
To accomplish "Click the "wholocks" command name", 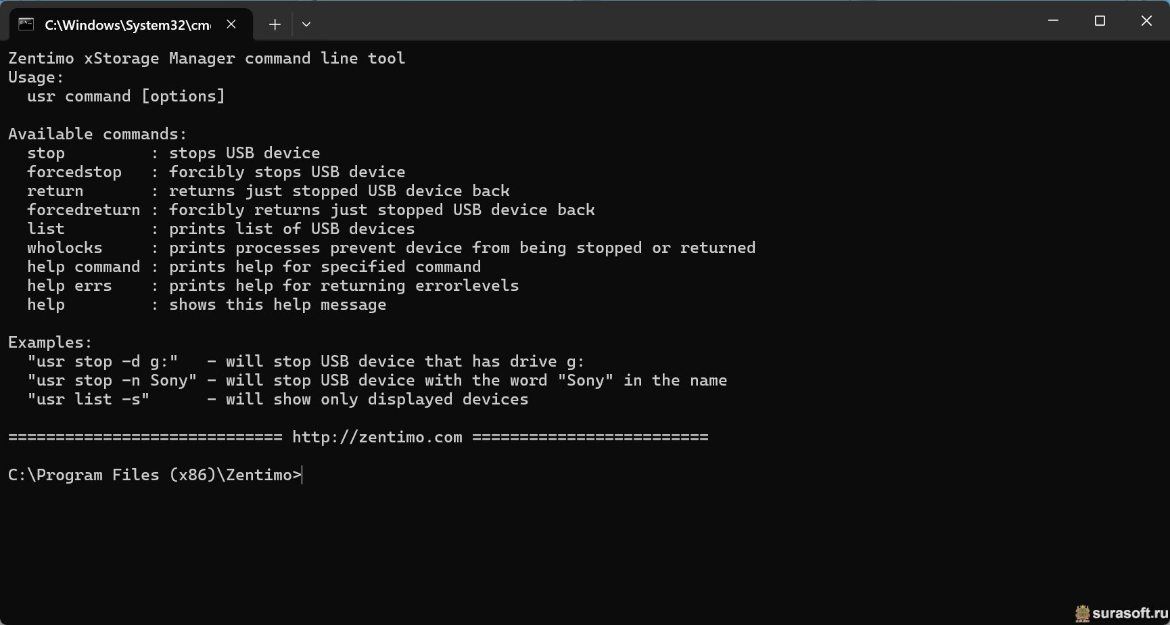I will [x=65, y=248].
